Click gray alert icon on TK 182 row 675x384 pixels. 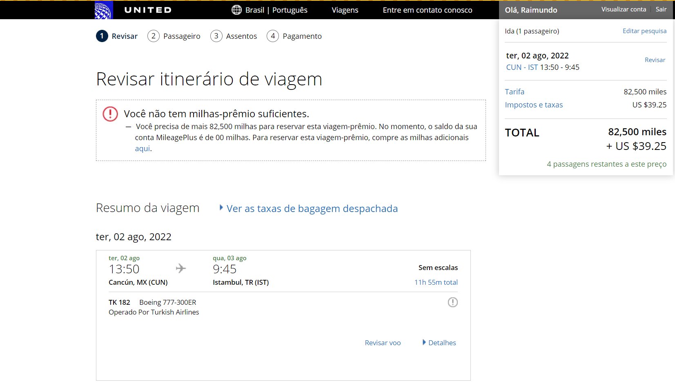pos(453,302)
